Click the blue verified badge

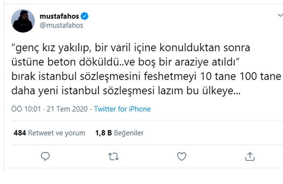[85, 16]
